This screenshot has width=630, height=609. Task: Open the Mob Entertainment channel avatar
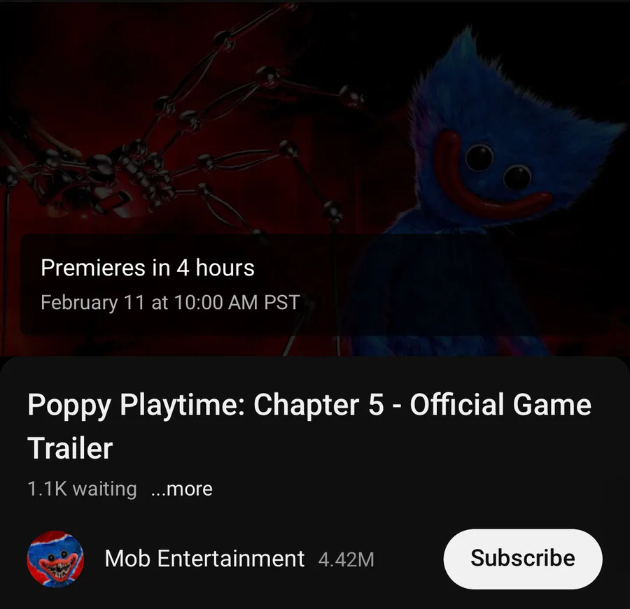(55, 559)
